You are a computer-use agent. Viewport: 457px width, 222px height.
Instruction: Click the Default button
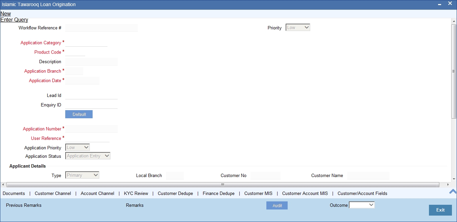coord(79,114)
